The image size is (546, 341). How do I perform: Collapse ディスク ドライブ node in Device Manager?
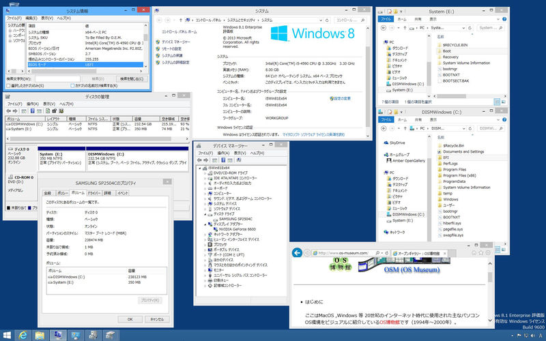pos(205,214)
